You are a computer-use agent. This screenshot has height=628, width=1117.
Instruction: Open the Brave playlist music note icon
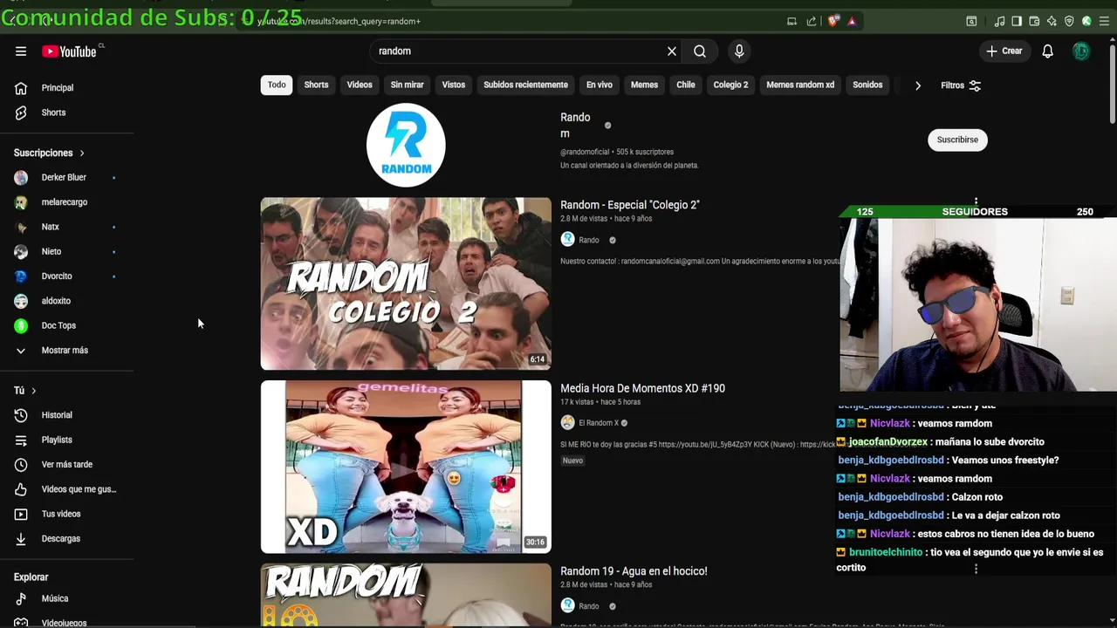[999, 21]
